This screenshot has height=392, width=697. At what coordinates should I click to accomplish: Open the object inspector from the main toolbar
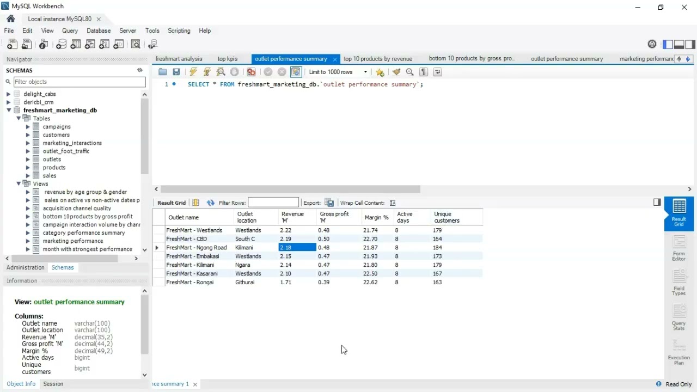click(44, 45)
